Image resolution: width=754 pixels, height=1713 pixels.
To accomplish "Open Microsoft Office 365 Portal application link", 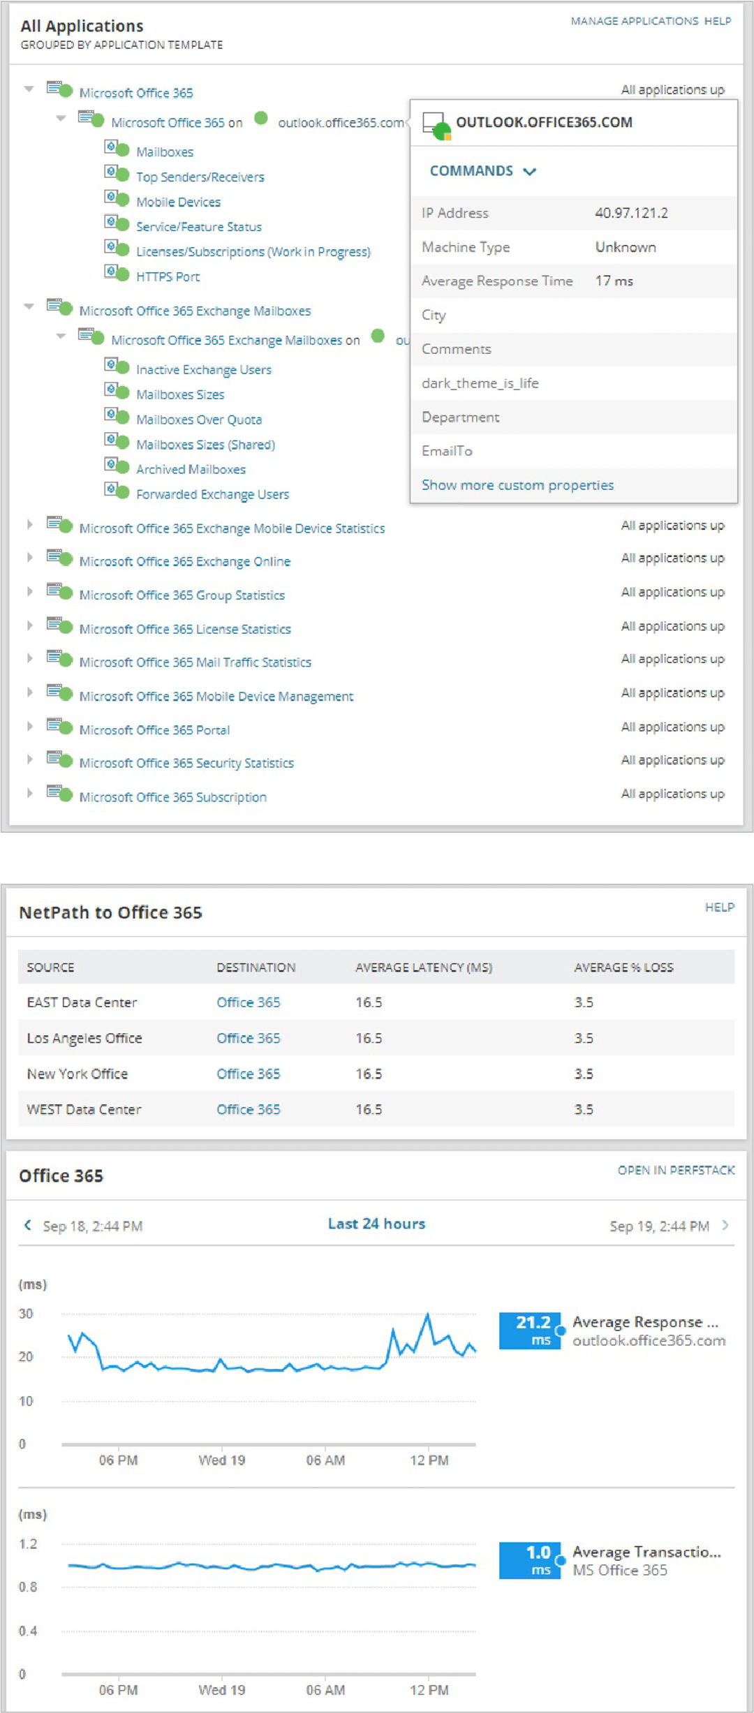I will pos(154,730).
